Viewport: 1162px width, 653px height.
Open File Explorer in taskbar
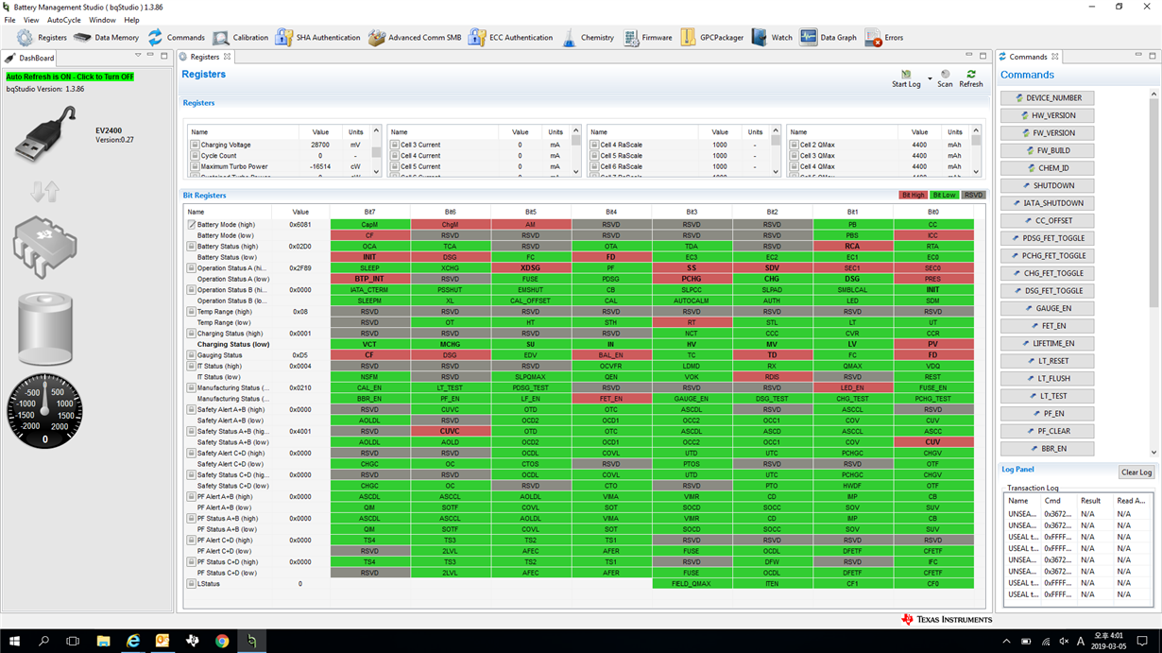[103, 641]
